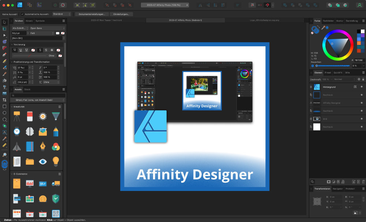The image size is (366, 222).
Task: Click the delete layer trash icon
Action: tap(363, 182)
